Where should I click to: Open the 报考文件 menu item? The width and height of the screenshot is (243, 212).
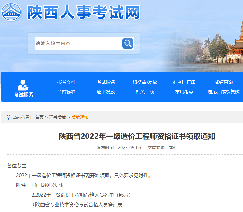66,82
